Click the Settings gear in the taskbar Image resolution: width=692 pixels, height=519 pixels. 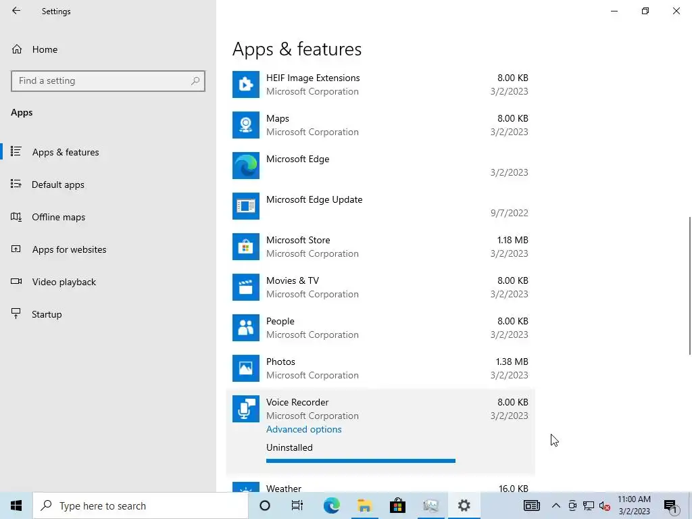pos(464,505)
